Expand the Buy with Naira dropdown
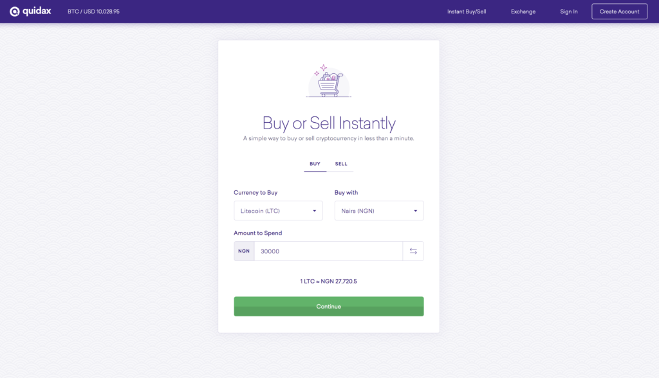 coord(379,211)
